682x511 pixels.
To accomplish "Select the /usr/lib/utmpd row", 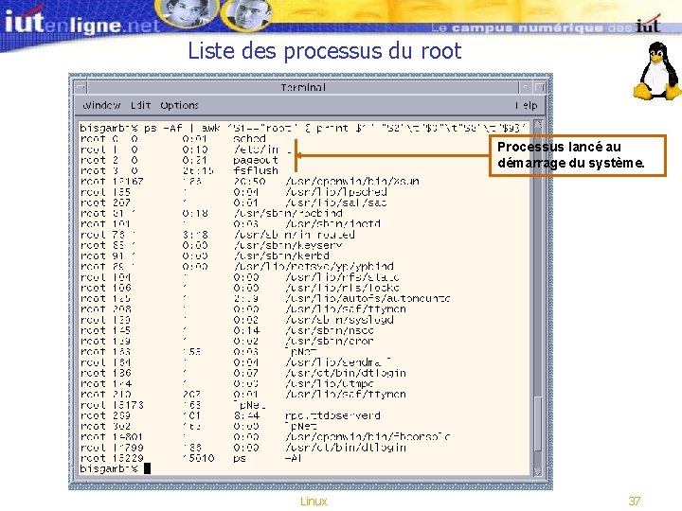I will tap(227, 383).
